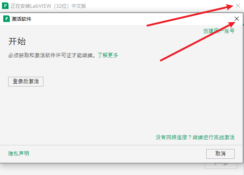Click the NI logo in the installer title bar

(5, 6)
